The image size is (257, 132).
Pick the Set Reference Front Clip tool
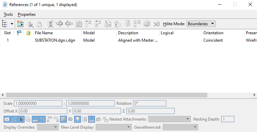pyautogui.click(x=69, y=24)
